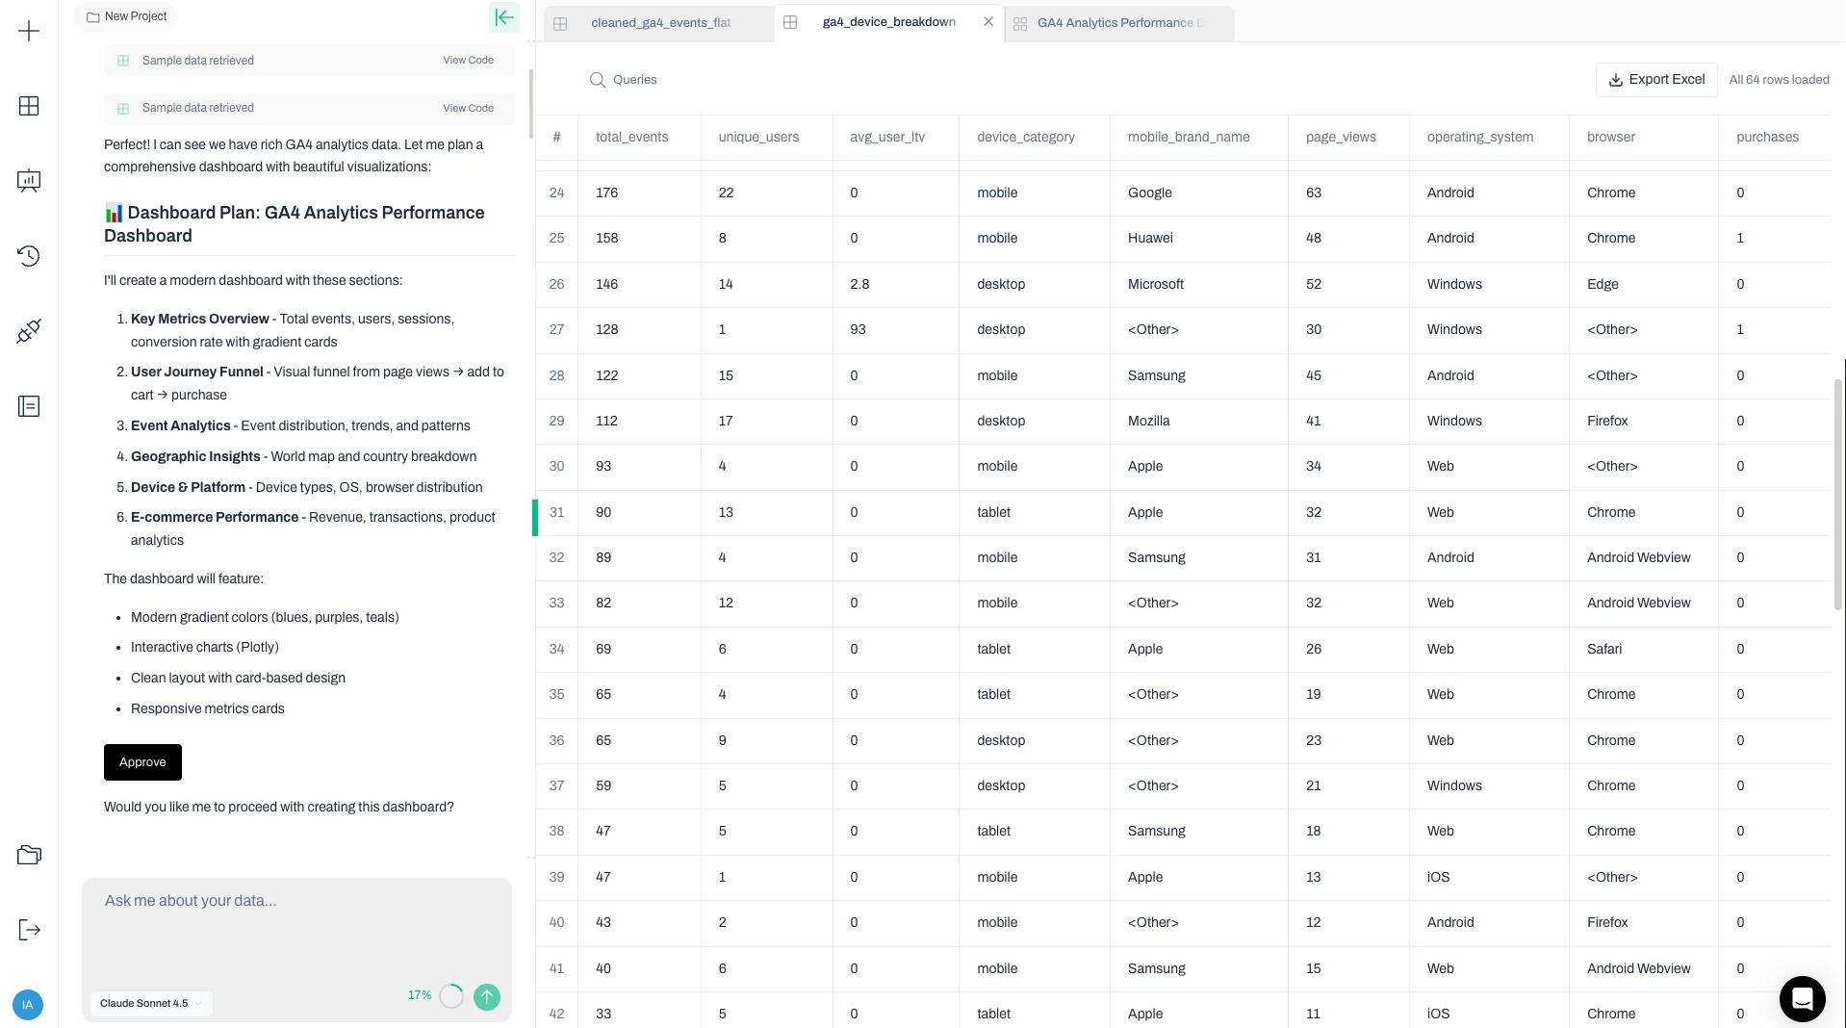1846x1028 pixels.
Task: Open View Code for the first sample data
Action: tap(467, 60)
